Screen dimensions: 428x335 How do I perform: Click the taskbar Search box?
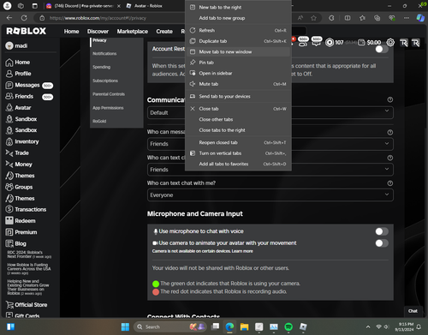[169, 326]
